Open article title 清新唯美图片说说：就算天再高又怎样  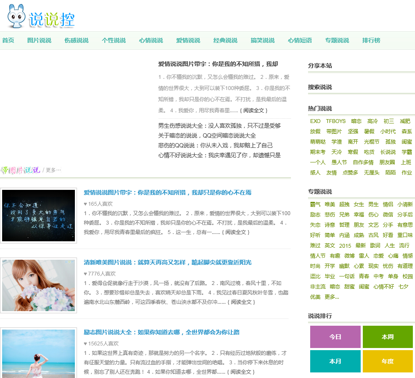point(168,262)
